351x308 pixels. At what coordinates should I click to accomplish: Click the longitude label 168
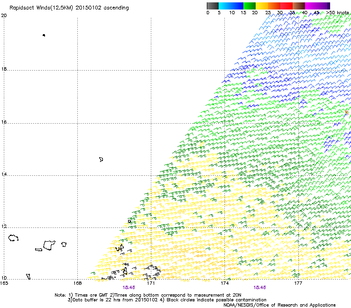[77, 283]
